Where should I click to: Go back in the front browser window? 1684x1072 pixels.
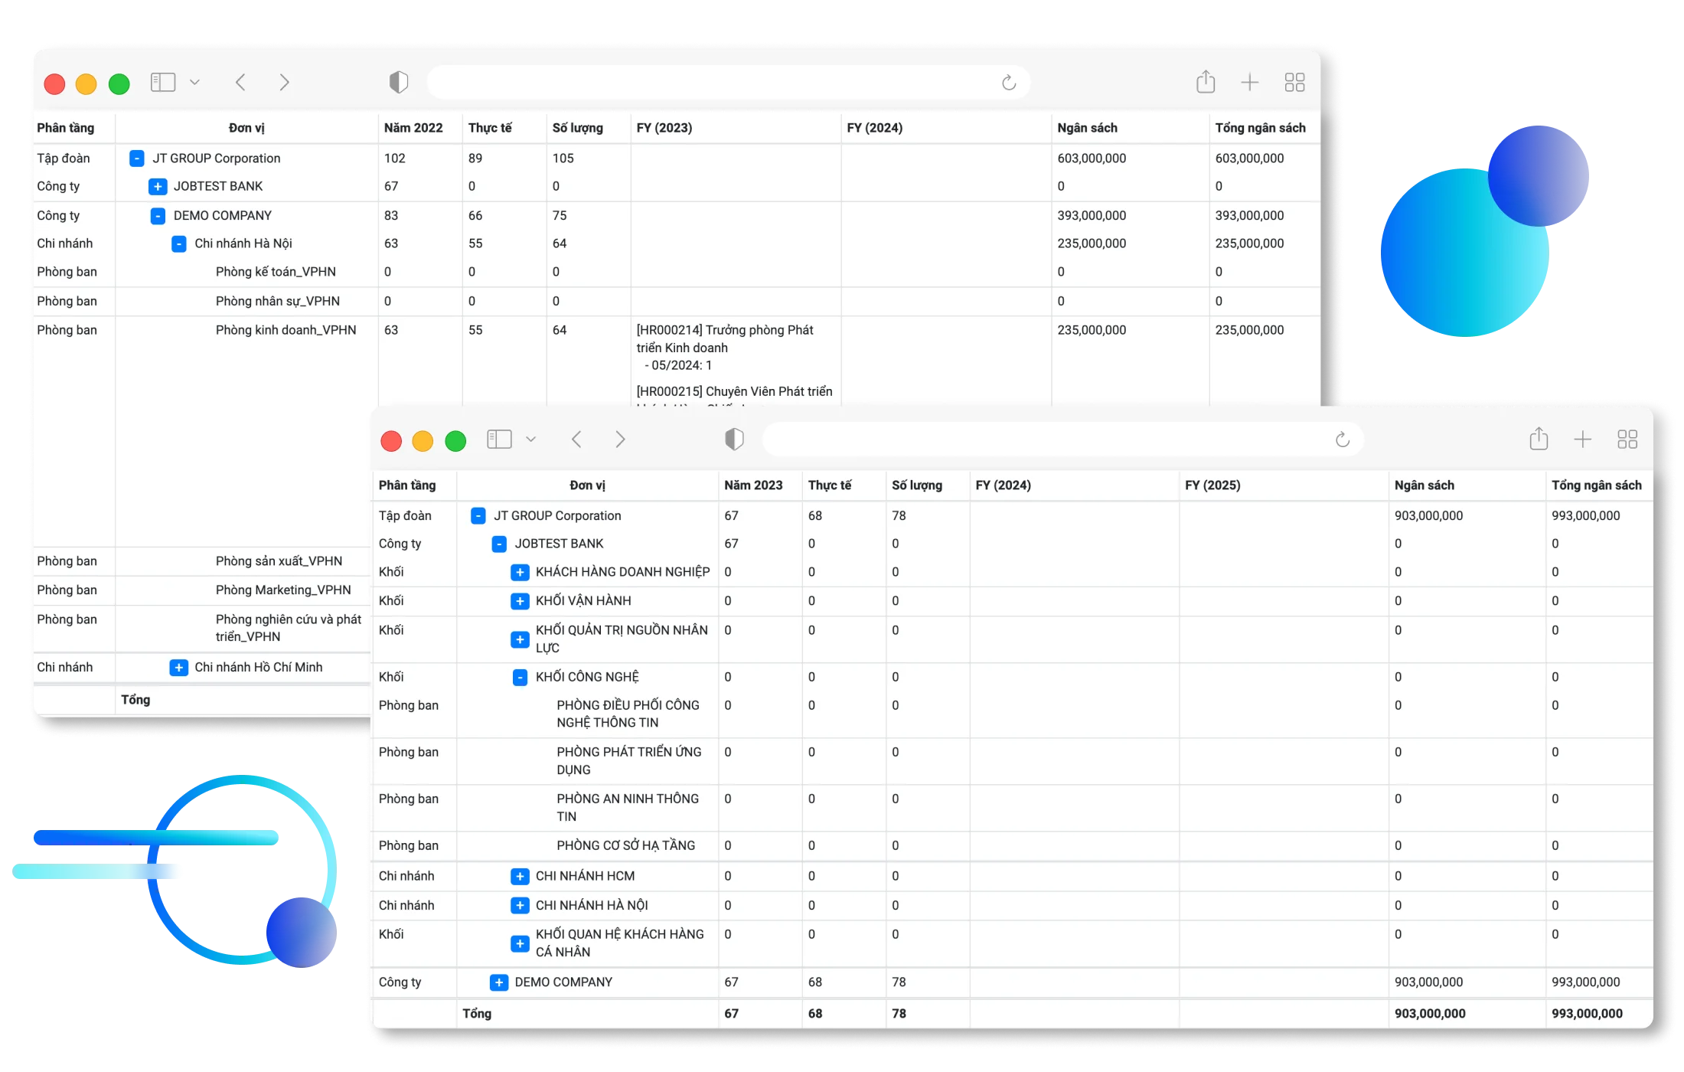pos(576,439)
